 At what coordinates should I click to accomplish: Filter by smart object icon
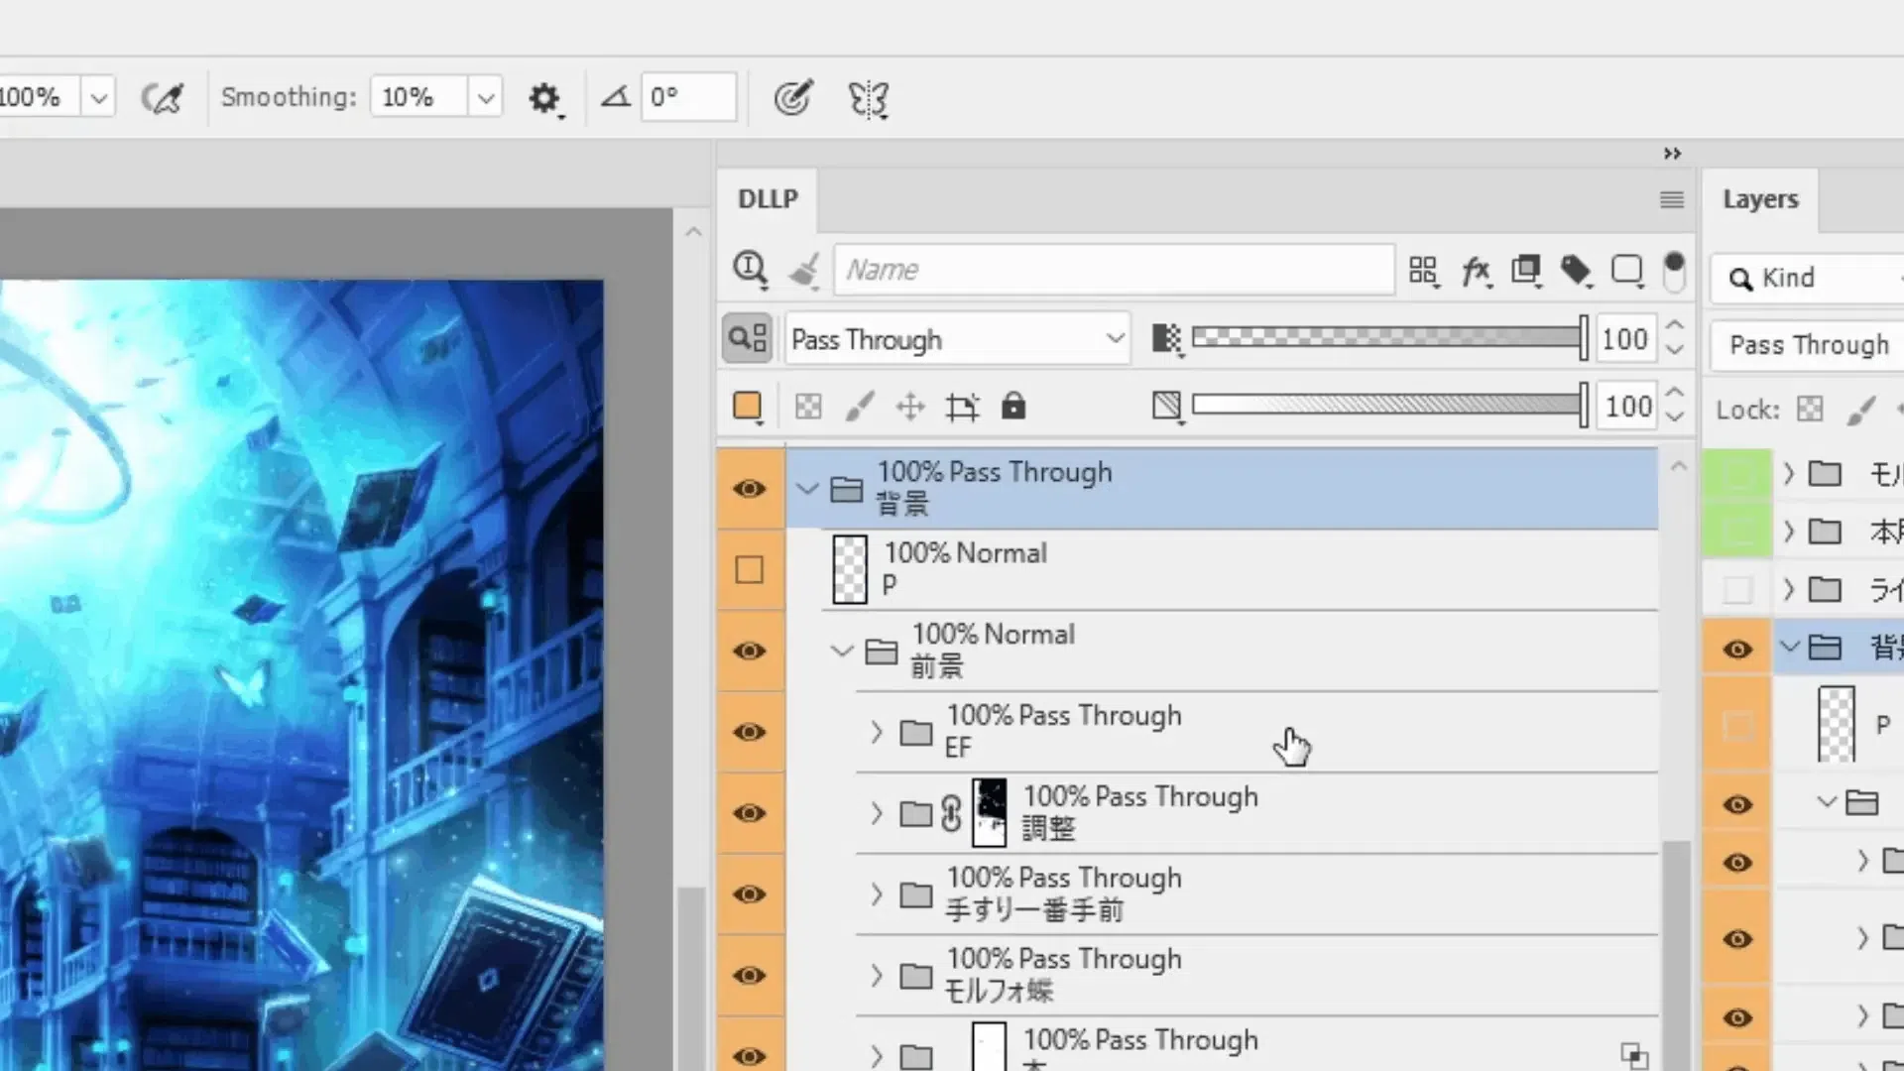pyautogui.click(x=1526, y=270)
